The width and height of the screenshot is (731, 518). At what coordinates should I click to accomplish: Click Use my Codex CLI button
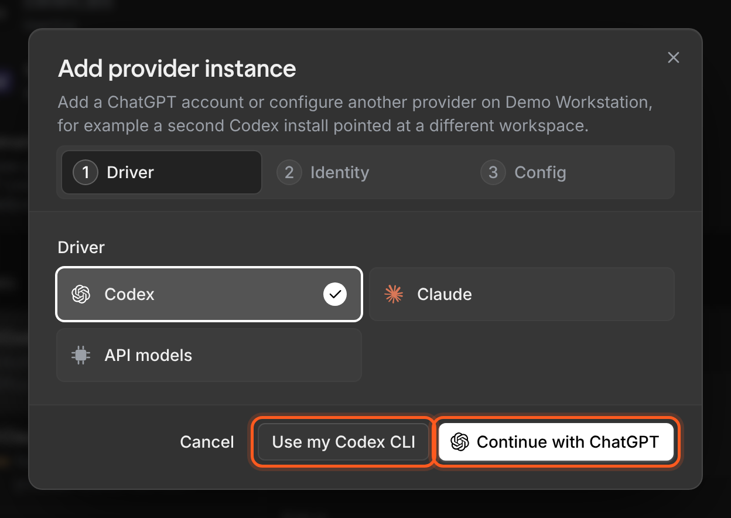point(344,442)
